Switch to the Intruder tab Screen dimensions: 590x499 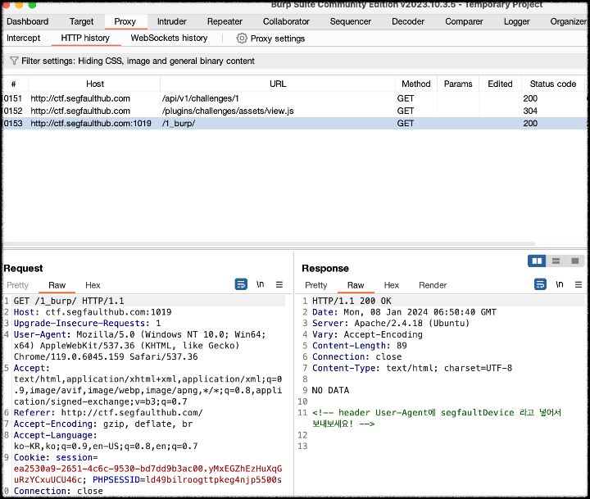tap(171, 21)
